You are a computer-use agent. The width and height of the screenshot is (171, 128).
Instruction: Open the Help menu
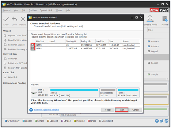67,10
